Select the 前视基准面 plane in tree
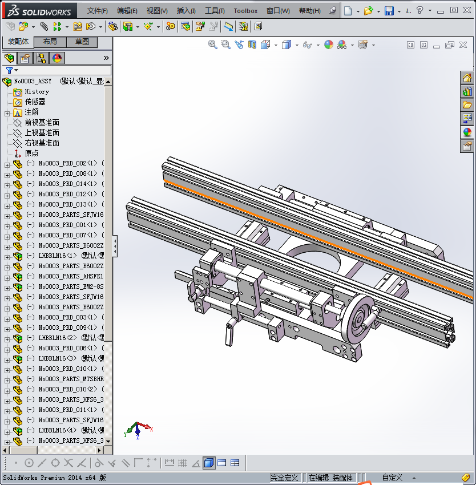Screen dimensions: 476x485 (42, 123)
